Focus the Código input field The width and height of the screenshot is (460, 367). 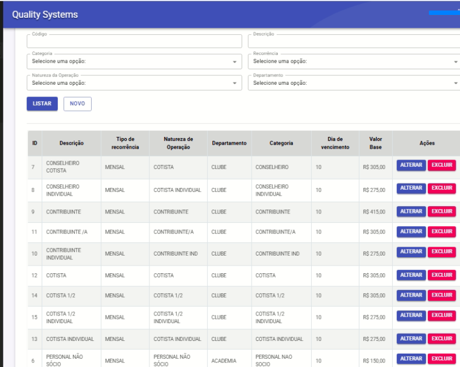(134, 42)
